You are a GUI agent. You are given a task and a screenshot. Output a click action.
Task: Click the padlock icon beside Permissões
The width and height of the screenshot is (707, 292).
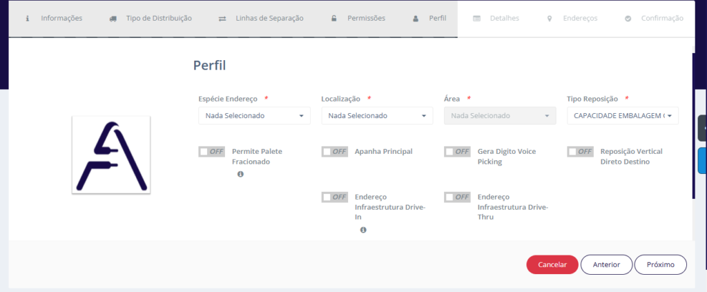(x=333, y=19)
